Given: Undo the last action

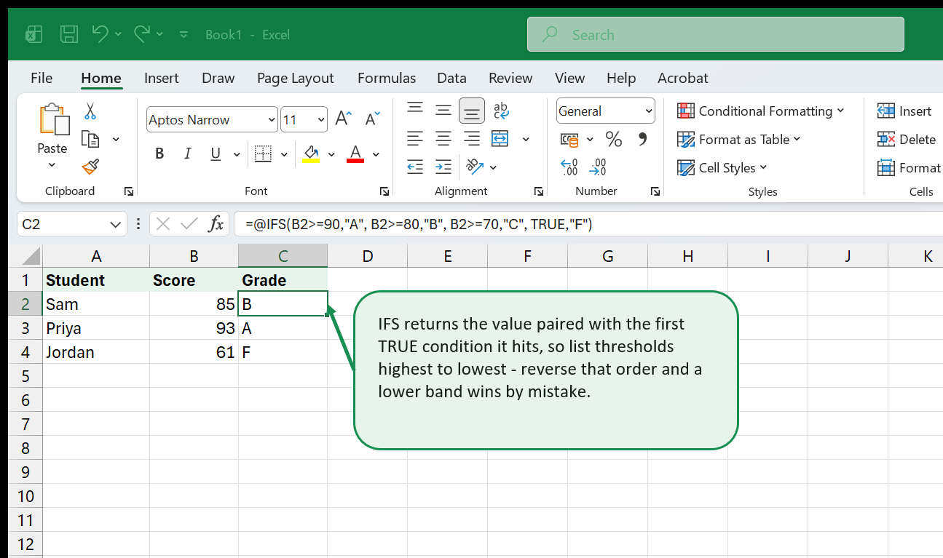Looking at the screenshot, I should pos(100,33).
